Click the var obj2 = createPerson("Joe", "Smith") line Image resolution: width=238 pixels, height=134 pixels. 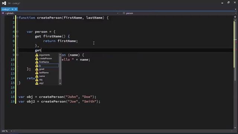point(59,102)
